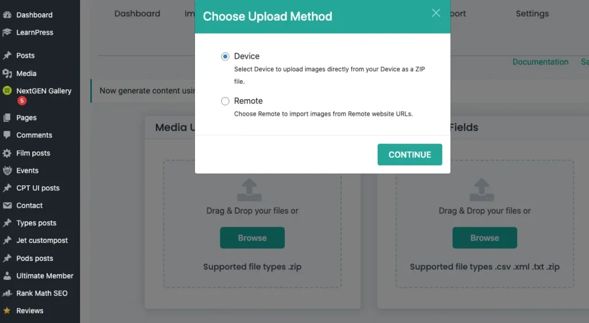Screen dimensions: 589x323
Task: Switch to the Settings tab
Action: click(532, 14)
